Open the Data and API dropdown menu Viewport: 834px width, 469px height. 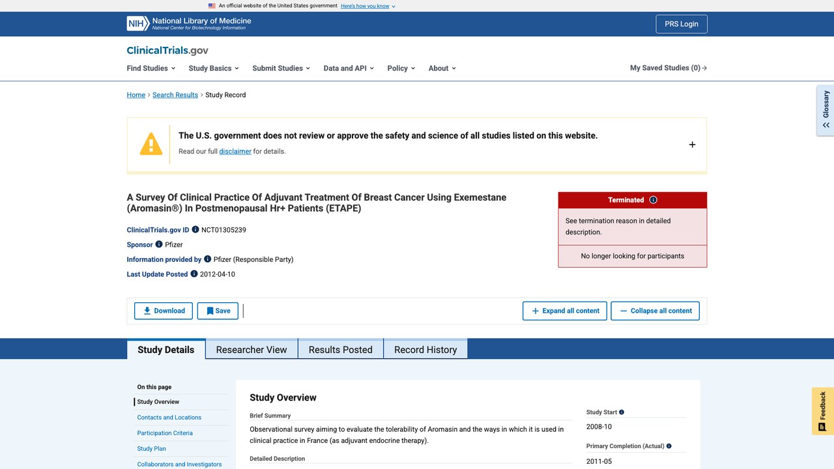pos(349,68)
